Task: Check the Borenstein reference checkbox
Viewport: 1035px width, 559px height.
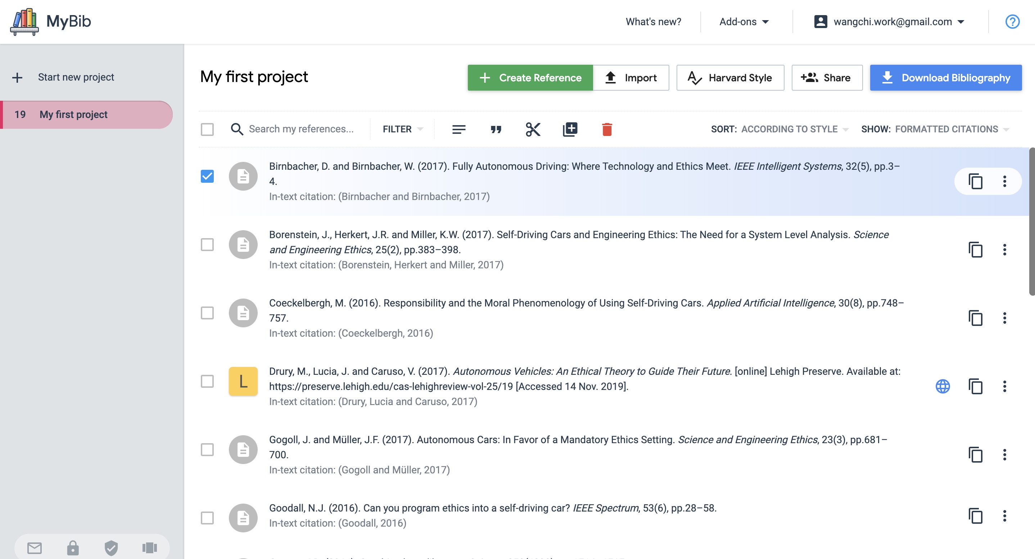Action: pyautogui.click(x=207, y=245)
